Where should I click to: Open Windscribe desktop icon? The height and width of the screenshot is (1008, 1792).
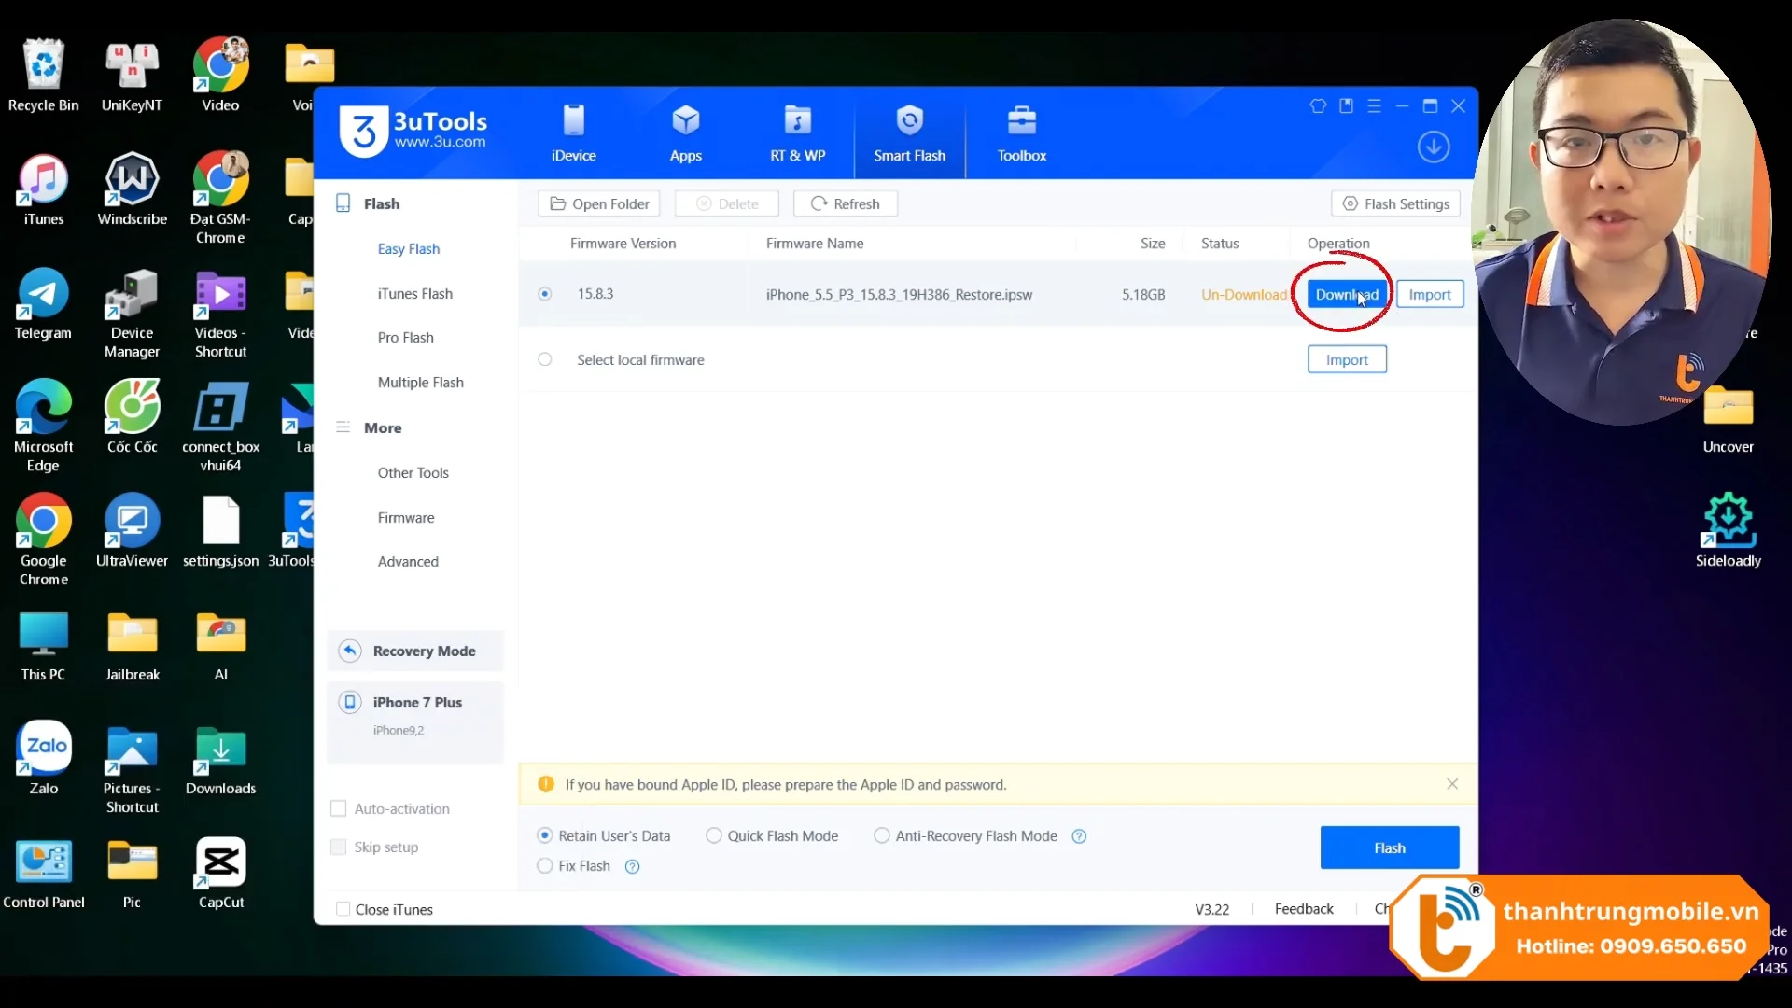click(x=132, y=189)
